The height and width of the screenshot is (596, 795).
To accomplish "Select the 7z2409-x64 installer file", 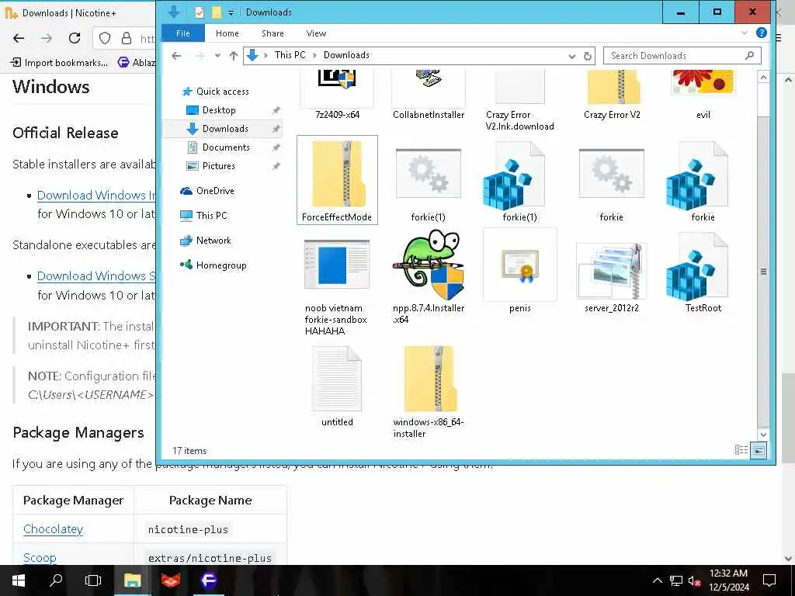I will pos(337,93).
